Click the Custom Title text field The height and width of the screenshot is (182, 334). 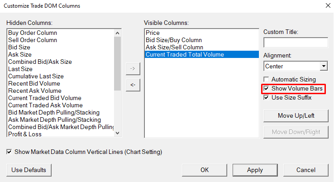(x=296, y=43)
